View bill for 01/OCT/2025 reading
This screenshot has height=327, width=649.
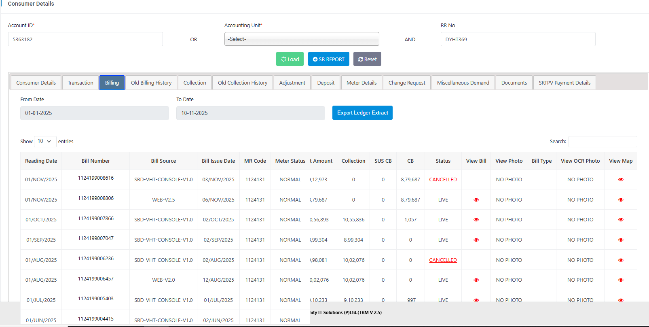(x=476, y=220)
